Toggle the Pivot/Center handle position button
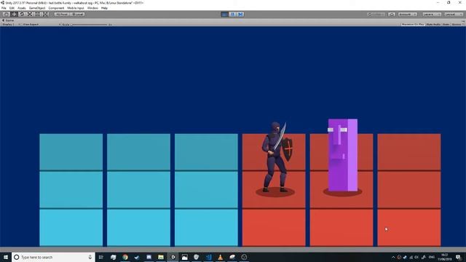The width and height of the screenshot is (466, 262). (62, 15)
